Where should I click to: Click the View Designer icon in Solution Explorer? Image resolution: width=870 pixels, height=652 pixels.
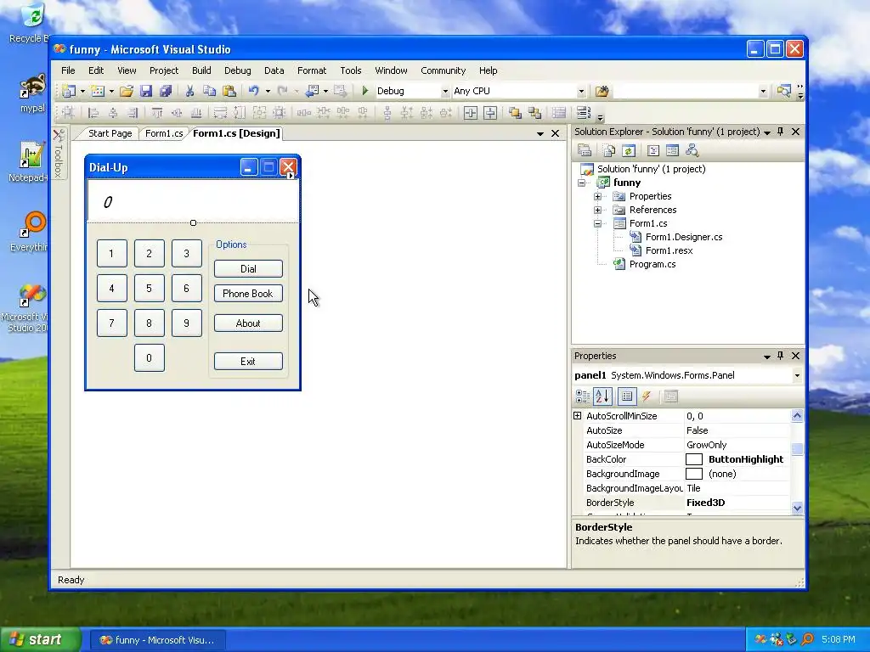[x=672, y=150]
